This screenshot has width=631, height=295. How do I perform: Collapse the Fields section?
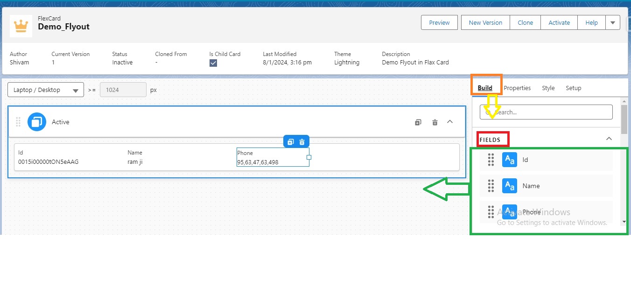(609, 139)
